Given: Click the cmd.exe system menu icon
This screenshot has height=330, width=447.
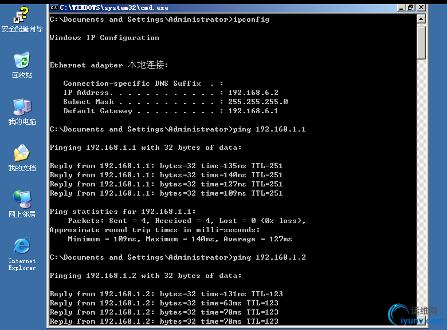Looking at the screenshot, I should click(x=54, y=7).
